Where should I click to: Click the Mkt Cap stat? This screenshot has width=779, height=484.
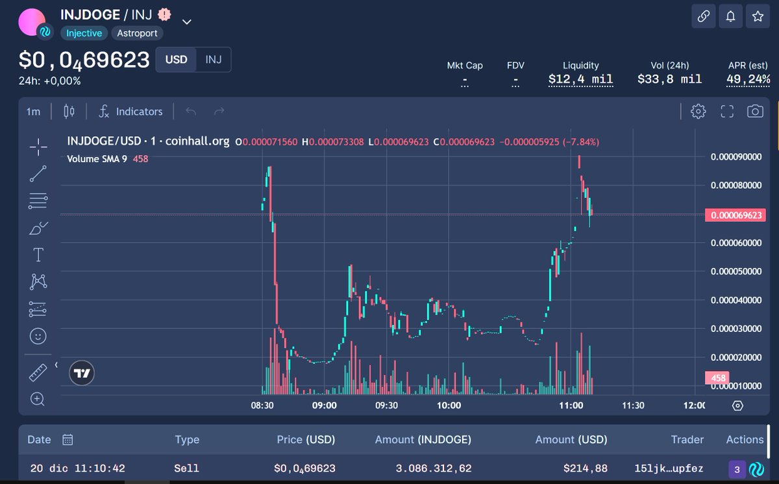pyautogui.click(x=465, y=74)
